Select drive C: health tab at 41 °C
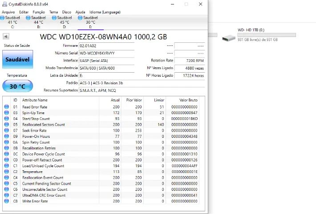The width and height of the screenshot is (316, 214). 12,22
